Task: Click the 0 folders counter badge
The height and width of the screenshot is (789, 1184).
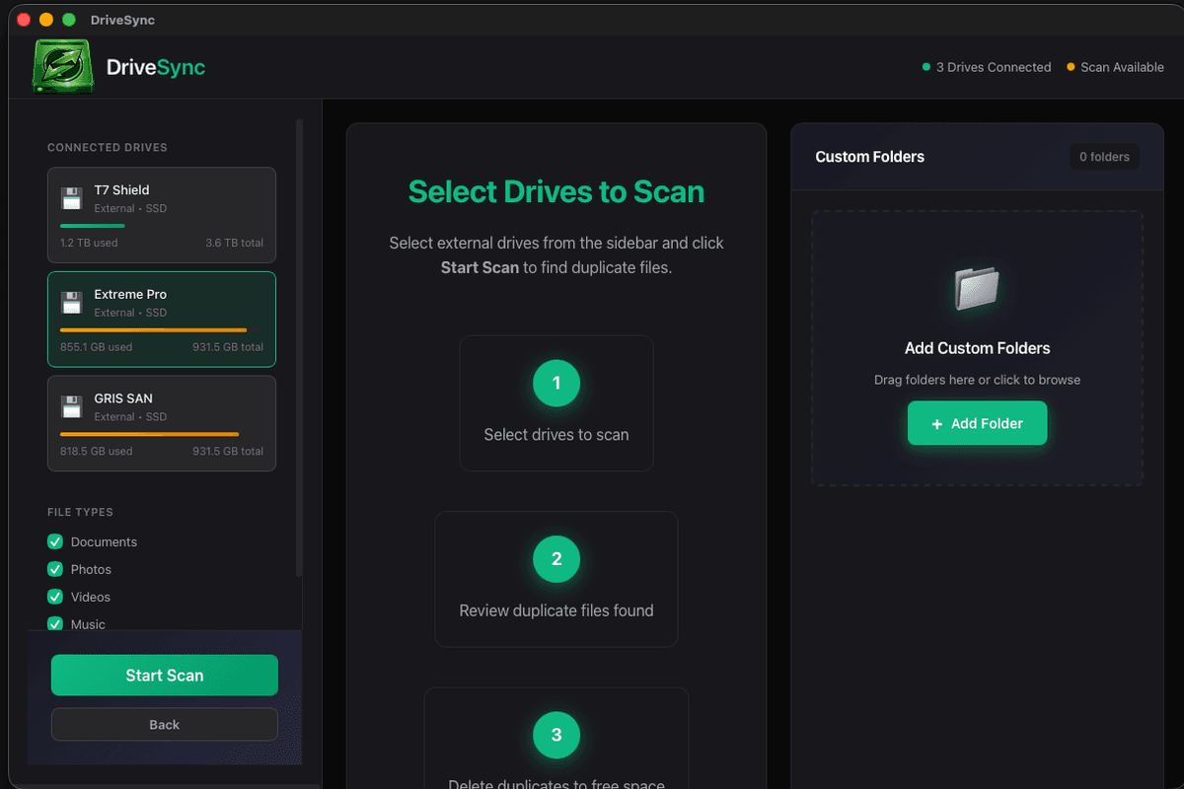Action: [x=1104, y=156]
